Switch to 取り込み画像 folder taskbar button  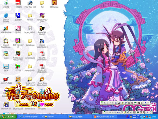(80, 117)
